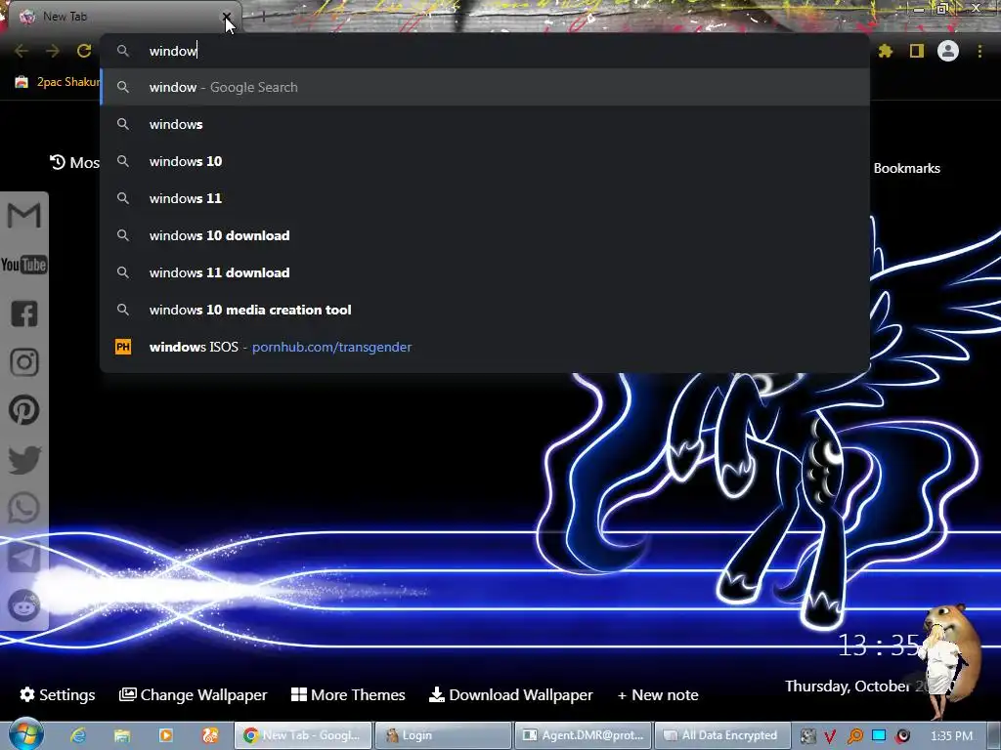1001x750 pixels.
Task: Click the red V tray icon
Action: click(831, 736)
